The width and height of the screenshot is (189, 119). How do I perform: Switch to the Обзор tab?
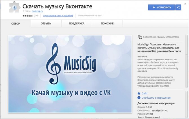15,23
